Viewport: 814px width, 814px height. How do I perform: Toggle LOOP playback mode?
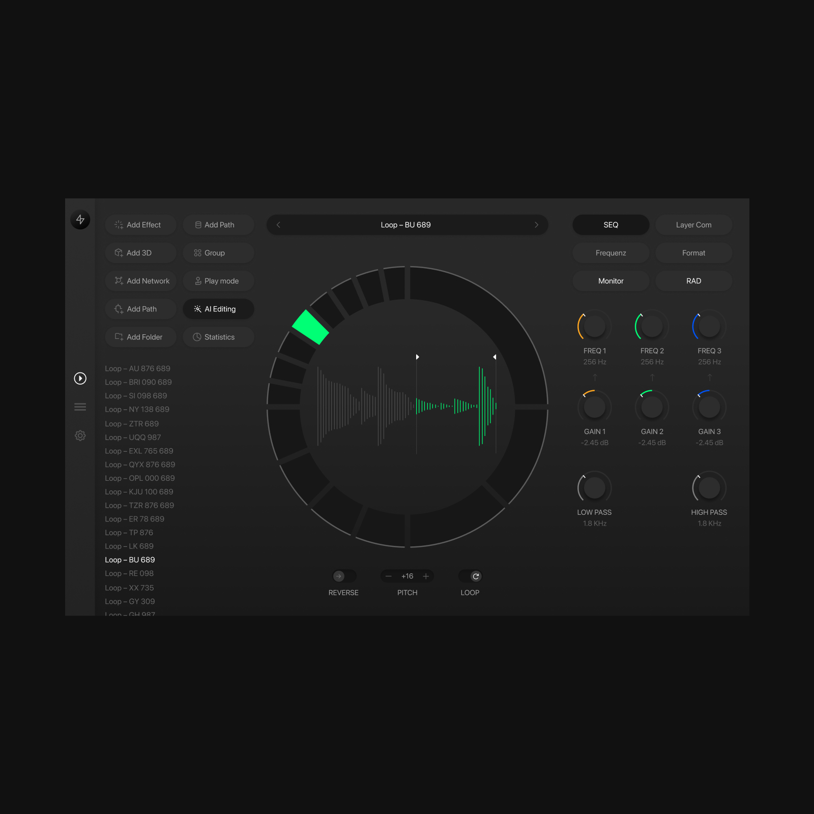pyautogui.click(x=470, y=576)
